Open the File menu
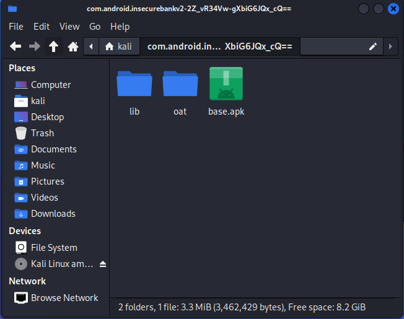 (x=16, y=27)
